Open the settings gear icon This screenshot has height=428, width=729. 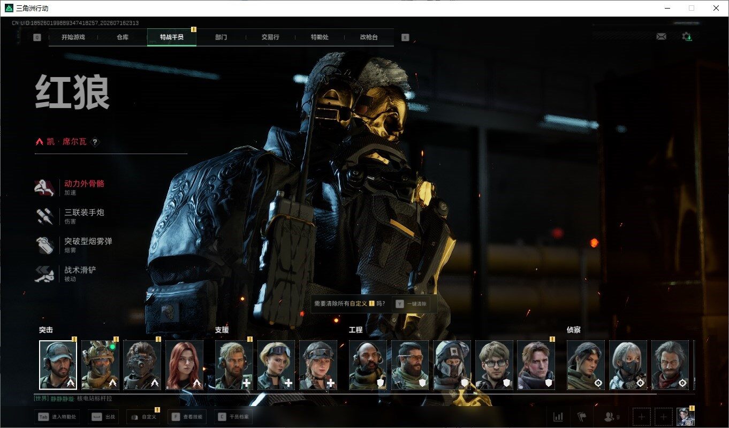coord(687,36)
